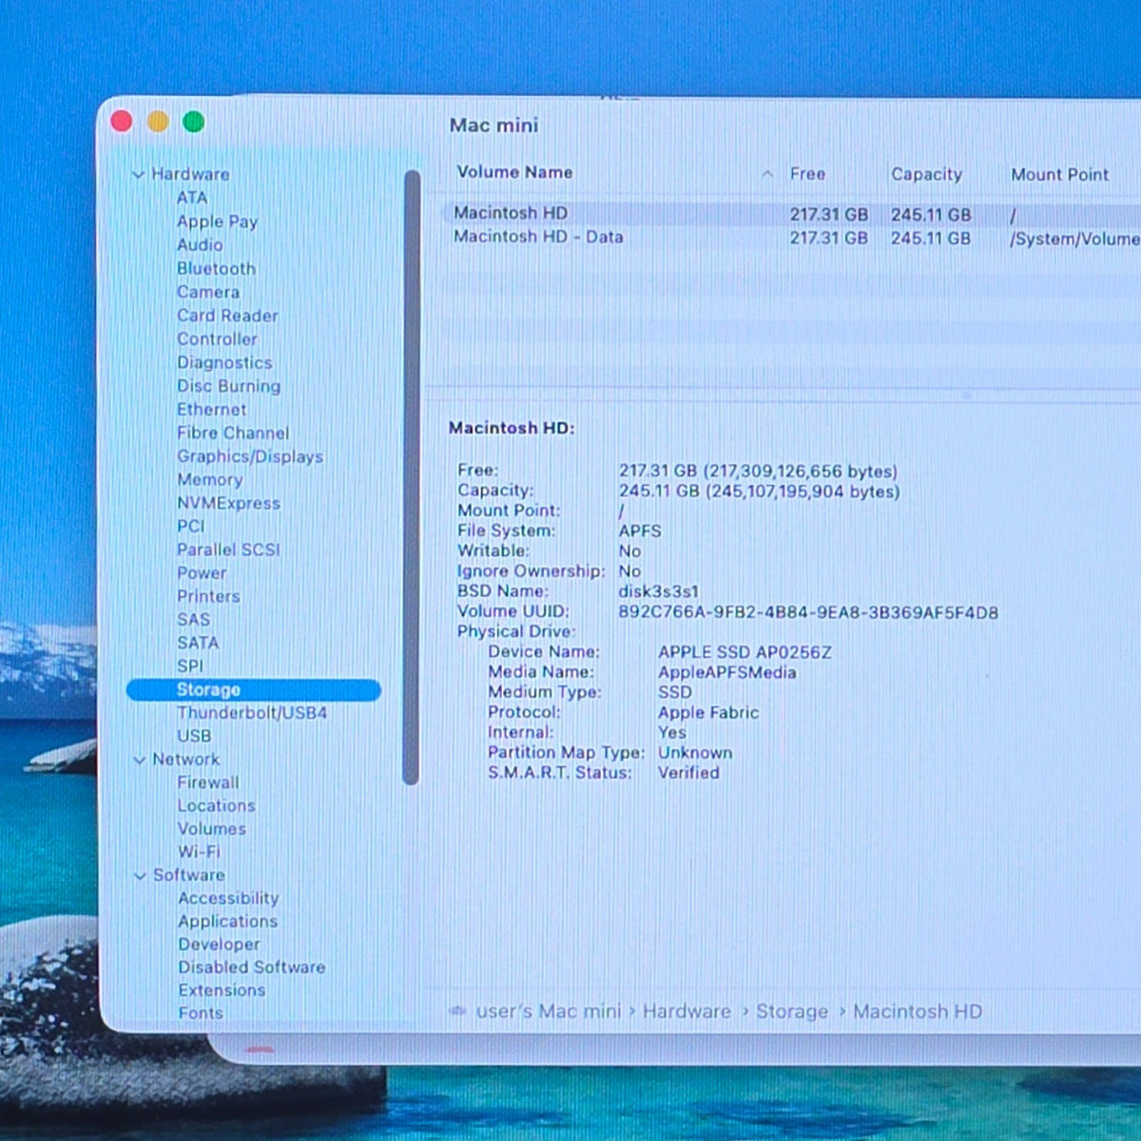Image resolution: width=1141 pixels, height=1141 pixels.
Task: Select PCI in the sidebar
Action: tap(190, 527)
